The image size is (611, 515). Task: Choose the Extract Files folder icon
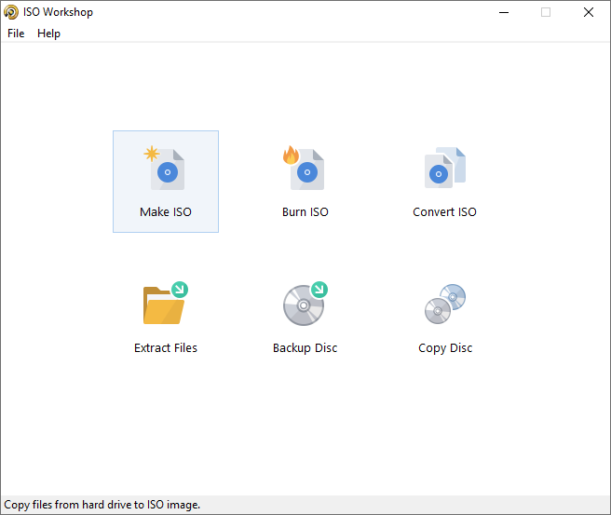pos(166,303)
